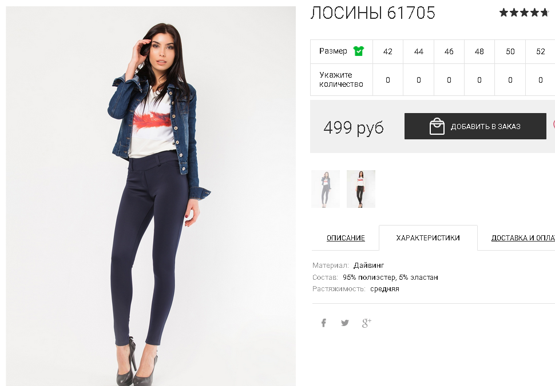Open the ДОСТАВКА И ОПЛАТА tab
Viewport: 555px width, 386px height.
pyautogui.click(x=523, y=238)
